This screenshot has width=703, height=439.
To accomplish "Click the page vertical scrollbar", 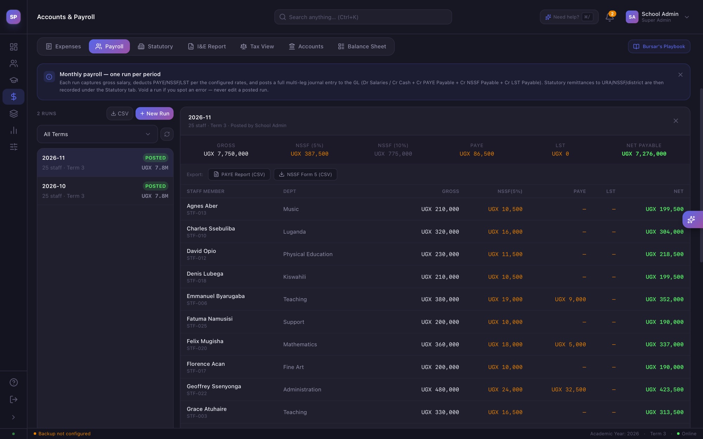I will tap(701, 176).
